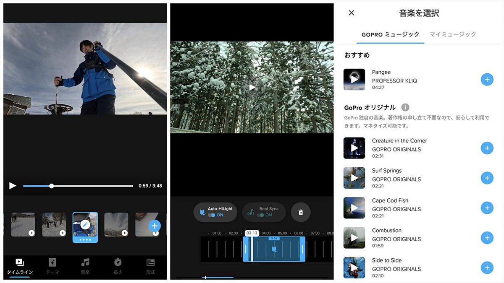This screenshot has height=283, width=504.
Task: Open the タイムライン tab
Action: coord(20,267)
